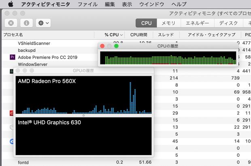
Task: Open the 編集 menu
Action: tap(110, 4)
